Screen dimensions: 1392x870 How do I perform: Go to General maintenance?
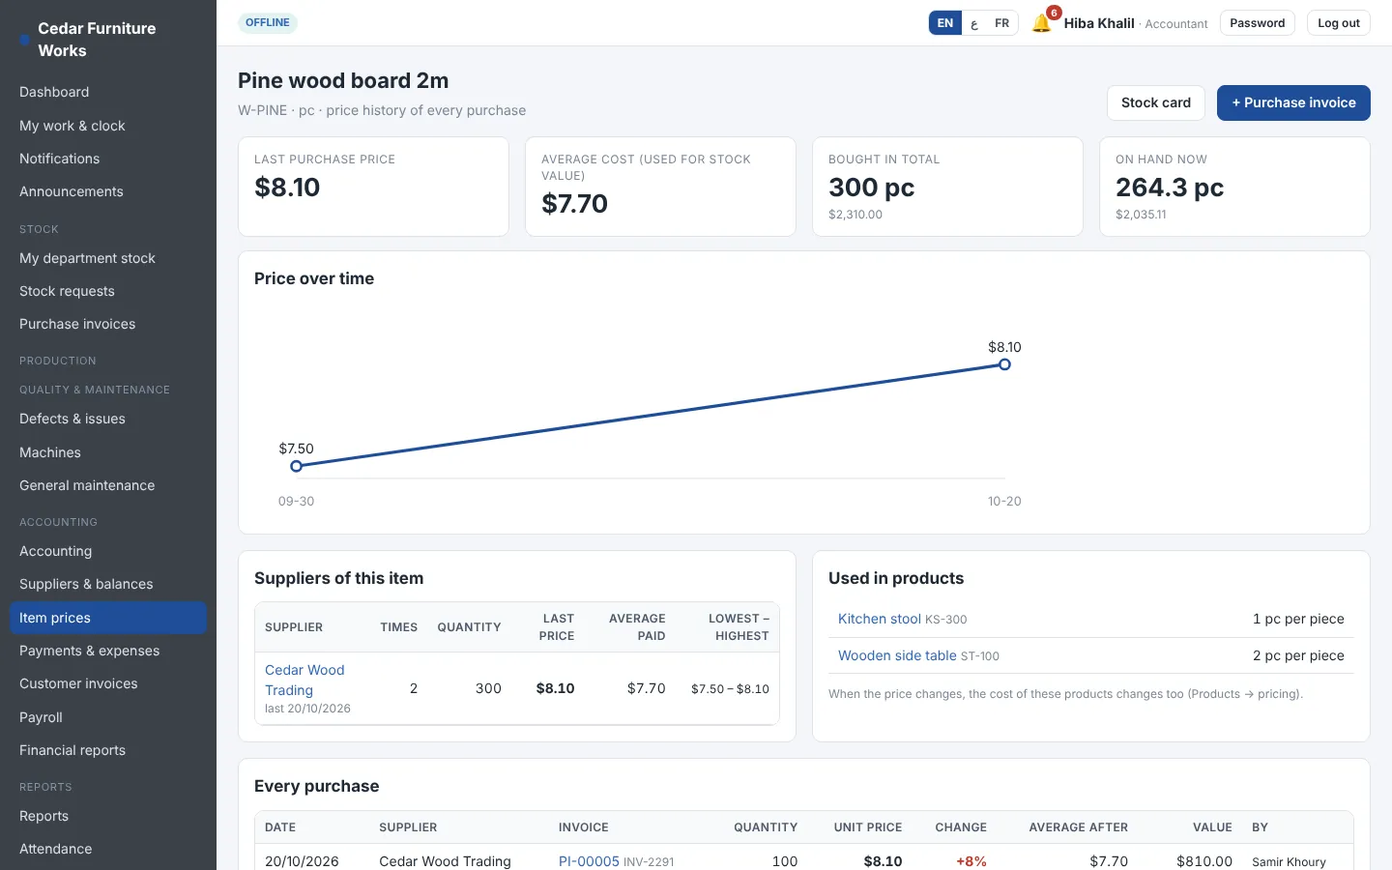tap(108, 485)
